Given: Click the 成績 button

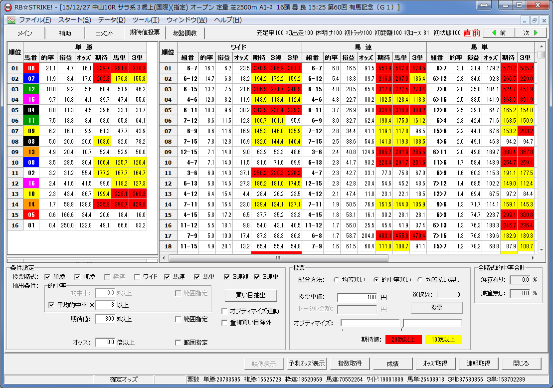Looking at the screenshot, I should [392, 363].
